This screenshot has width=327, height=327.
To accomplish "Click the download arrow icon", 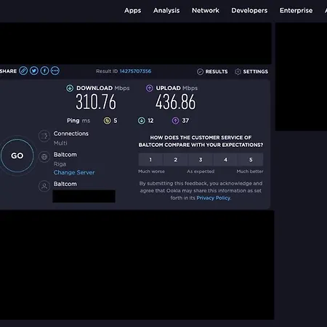I will tap(70, 88).
